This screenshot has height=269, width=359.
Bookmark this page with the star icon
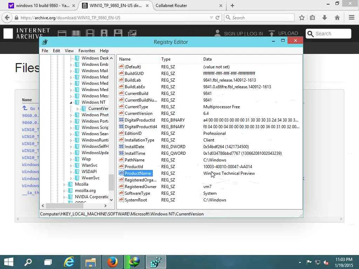(x=302, y=18)
